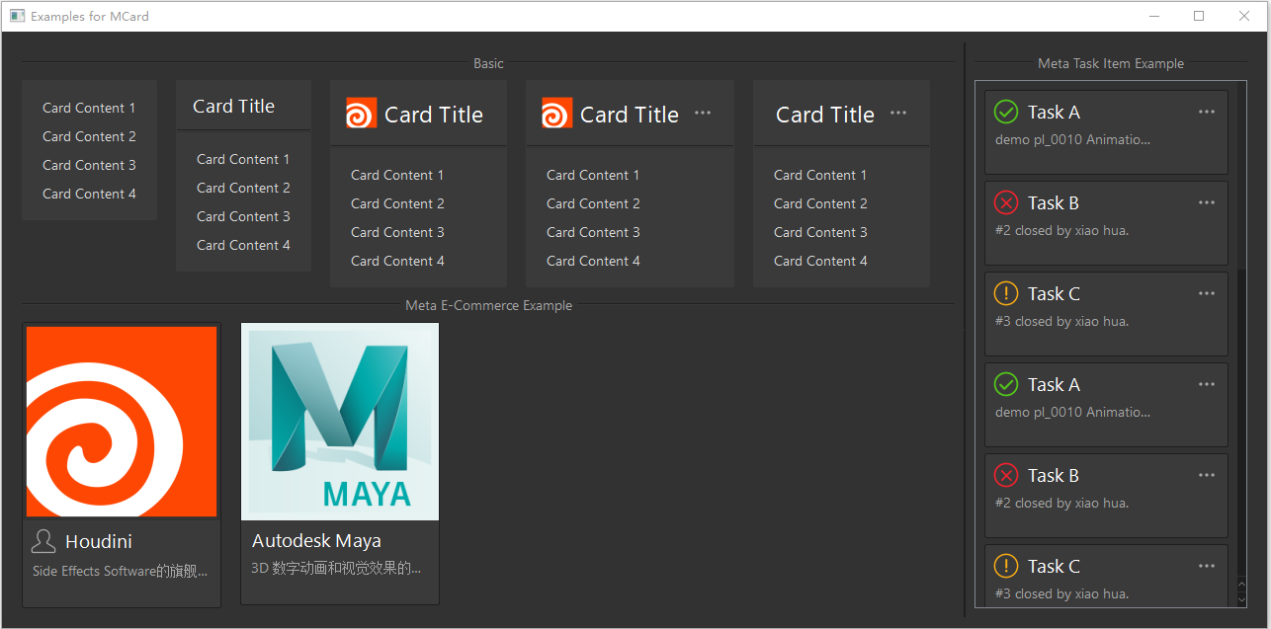Click the Meta E-Commerce Example section label
This screenshot has width=1271, height=629.
(x=488, y=305)
